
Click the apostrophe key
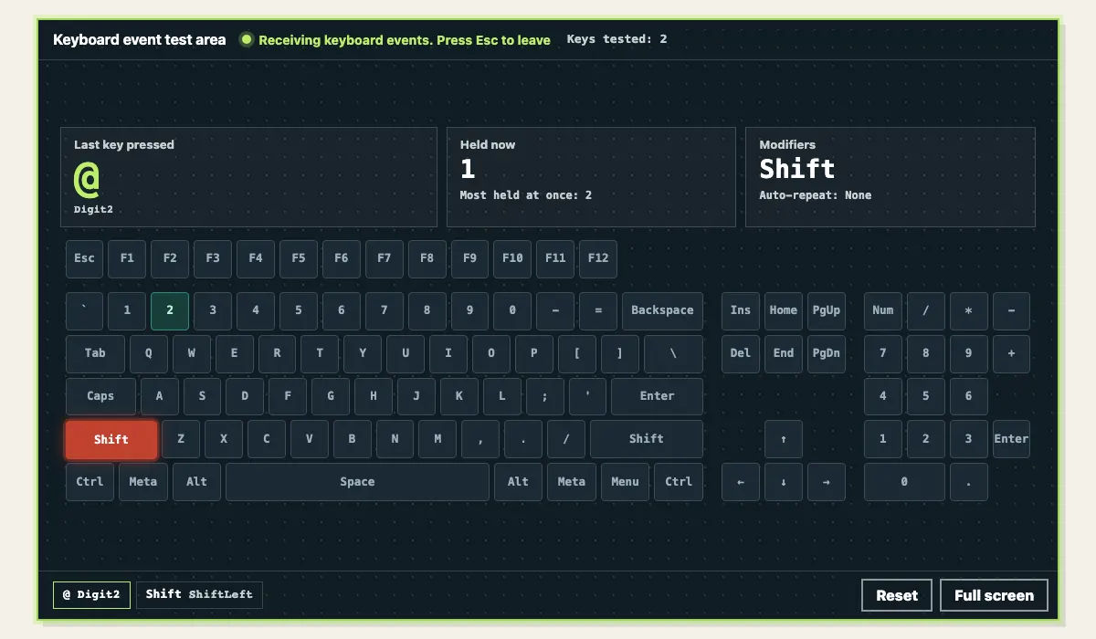[587, 396]
